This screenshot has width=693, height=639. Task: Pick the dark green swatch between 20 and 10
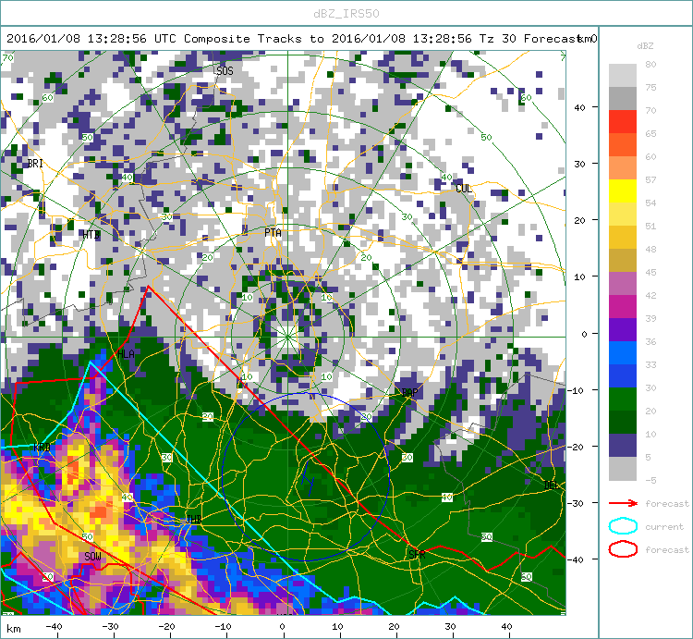622,422
